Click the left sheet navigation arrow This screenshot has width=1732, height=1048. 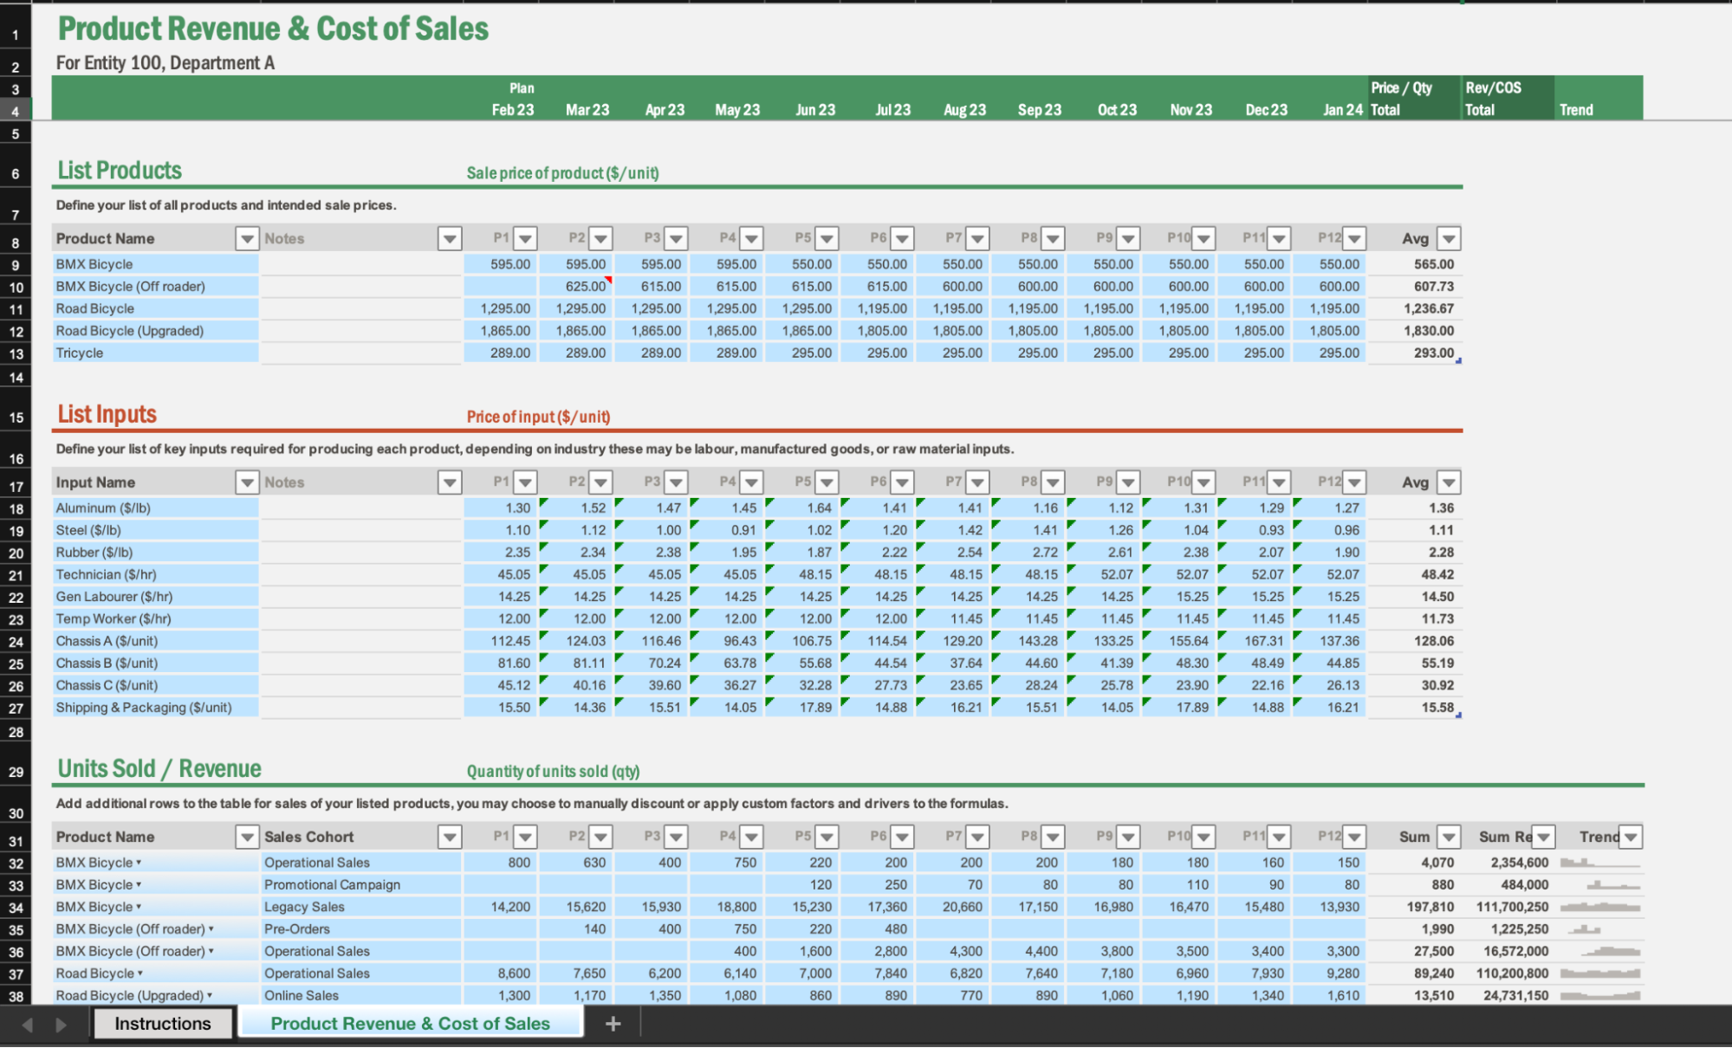27,1023
